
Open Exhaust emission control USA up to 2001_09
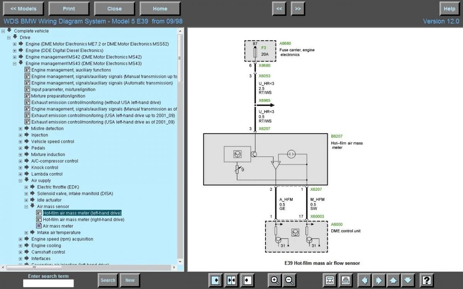tap(103, 116)
